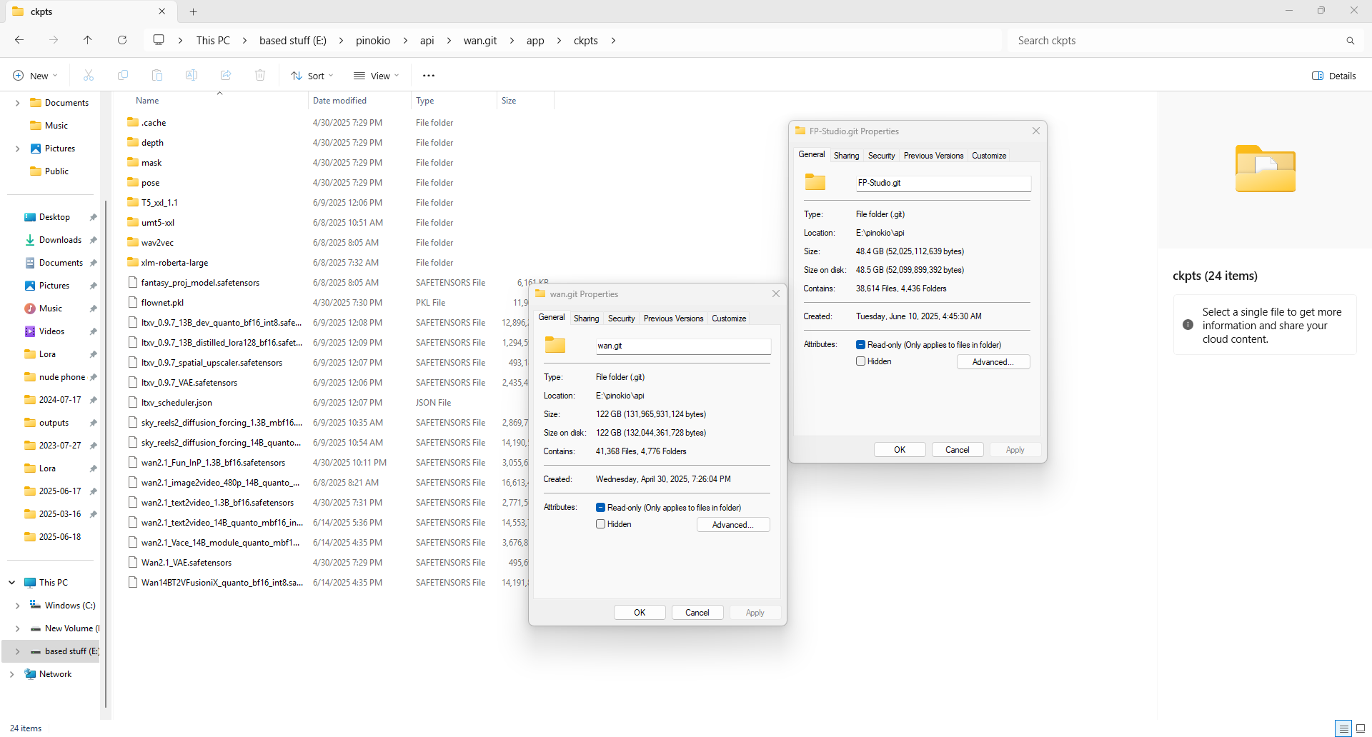Click pinokio in the breadcrumb path

[373, 41]
